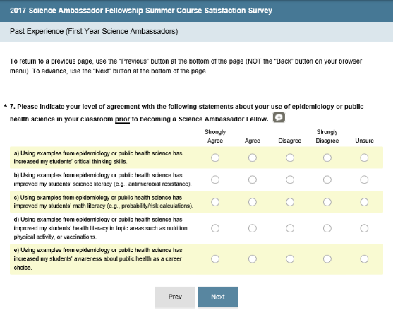Screen dimensions: 393x327
Task: Select Strongly Disagree for statement a
Action: 327,157
